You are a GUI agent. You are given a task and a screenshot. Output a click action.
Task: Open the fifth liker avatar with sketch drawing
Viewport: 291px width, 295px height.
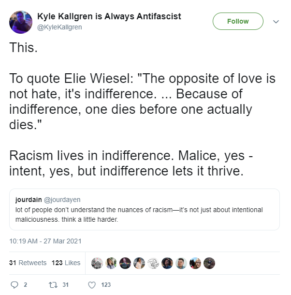pos(153,263)
